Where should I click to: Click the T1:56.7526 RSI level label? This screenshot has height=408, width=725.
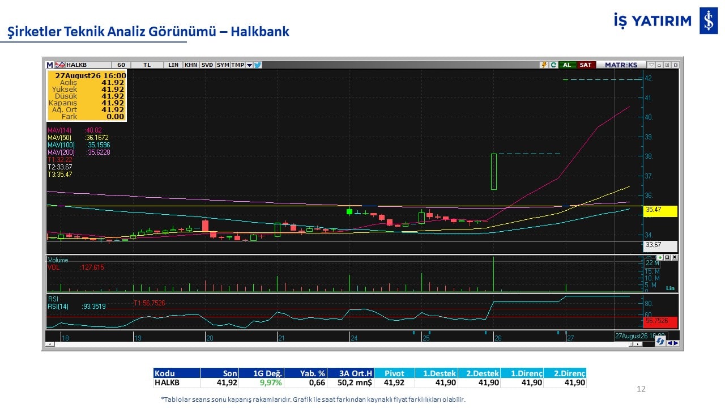tap(149, 303)
